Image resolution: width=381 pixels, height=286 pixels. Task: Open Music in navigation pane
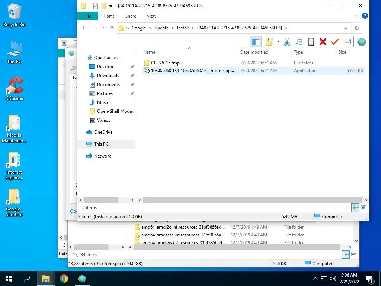click(x=103, y=102)
